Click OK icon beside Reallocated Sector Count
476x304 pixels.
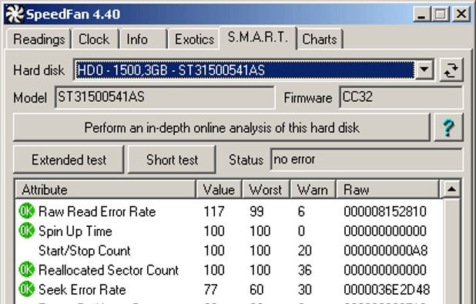[27, 269]
